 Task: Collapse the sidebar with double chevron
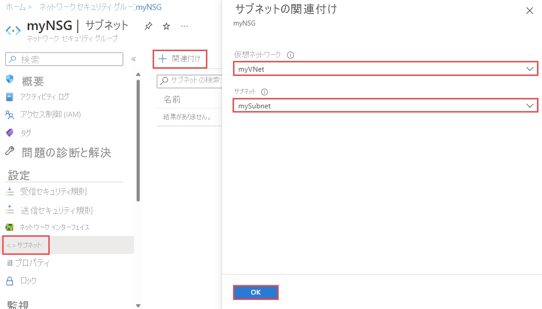(133, 59)
